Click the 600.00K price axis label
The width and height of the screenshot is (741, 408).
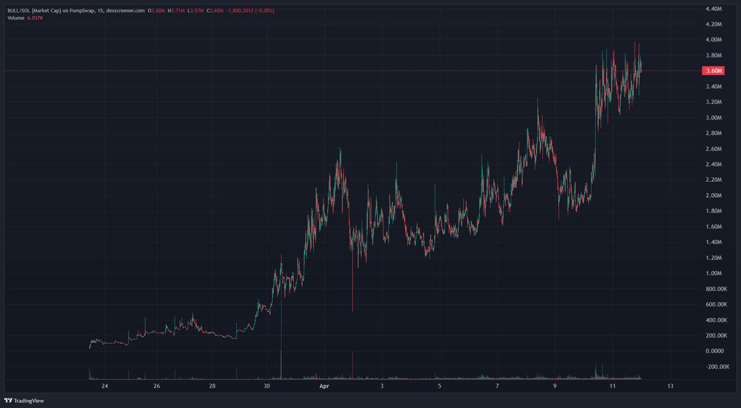point(715,304)
